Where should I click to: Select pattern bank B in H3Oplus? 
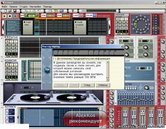7,45
